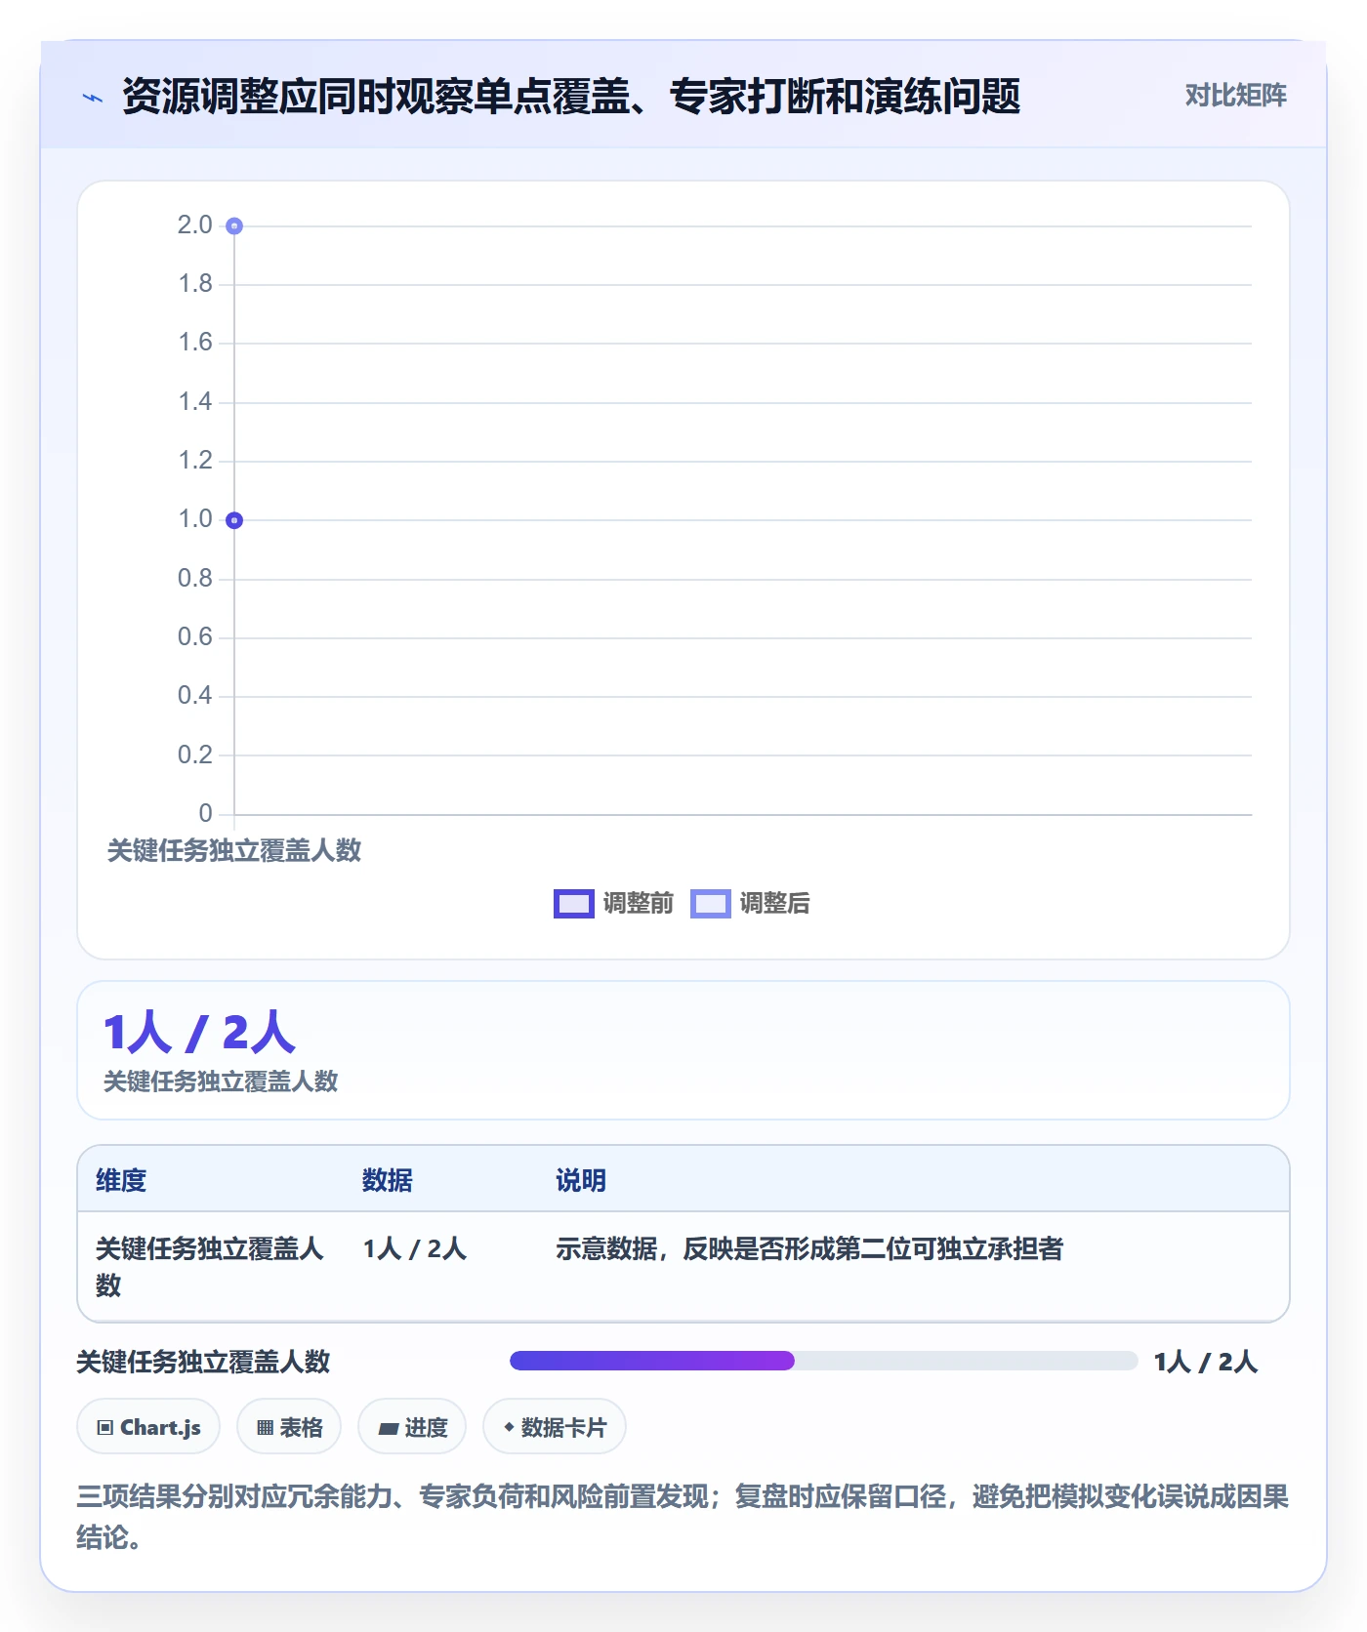Screen dimensions: 1367x1632
Task: Click the 调整前 legend color box
Action: (x=573, y=904)
